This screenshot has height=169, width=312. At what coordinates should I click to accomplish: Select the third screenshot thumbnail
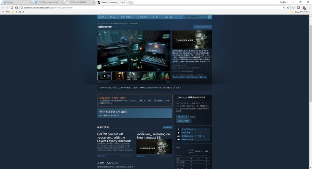tap(134, 76)
